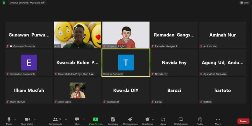252x126 pixels.
Task: Toggle Original Sound for Musicians setting
Action: [x=27, y=3]
